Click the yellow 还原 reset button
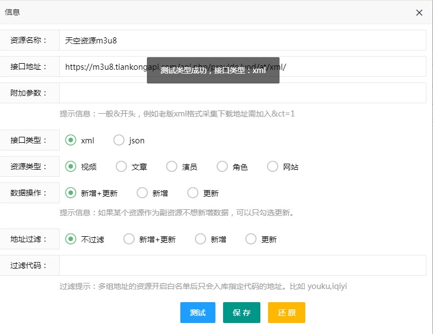Screen dimensions: 433x334 [286, 313]
